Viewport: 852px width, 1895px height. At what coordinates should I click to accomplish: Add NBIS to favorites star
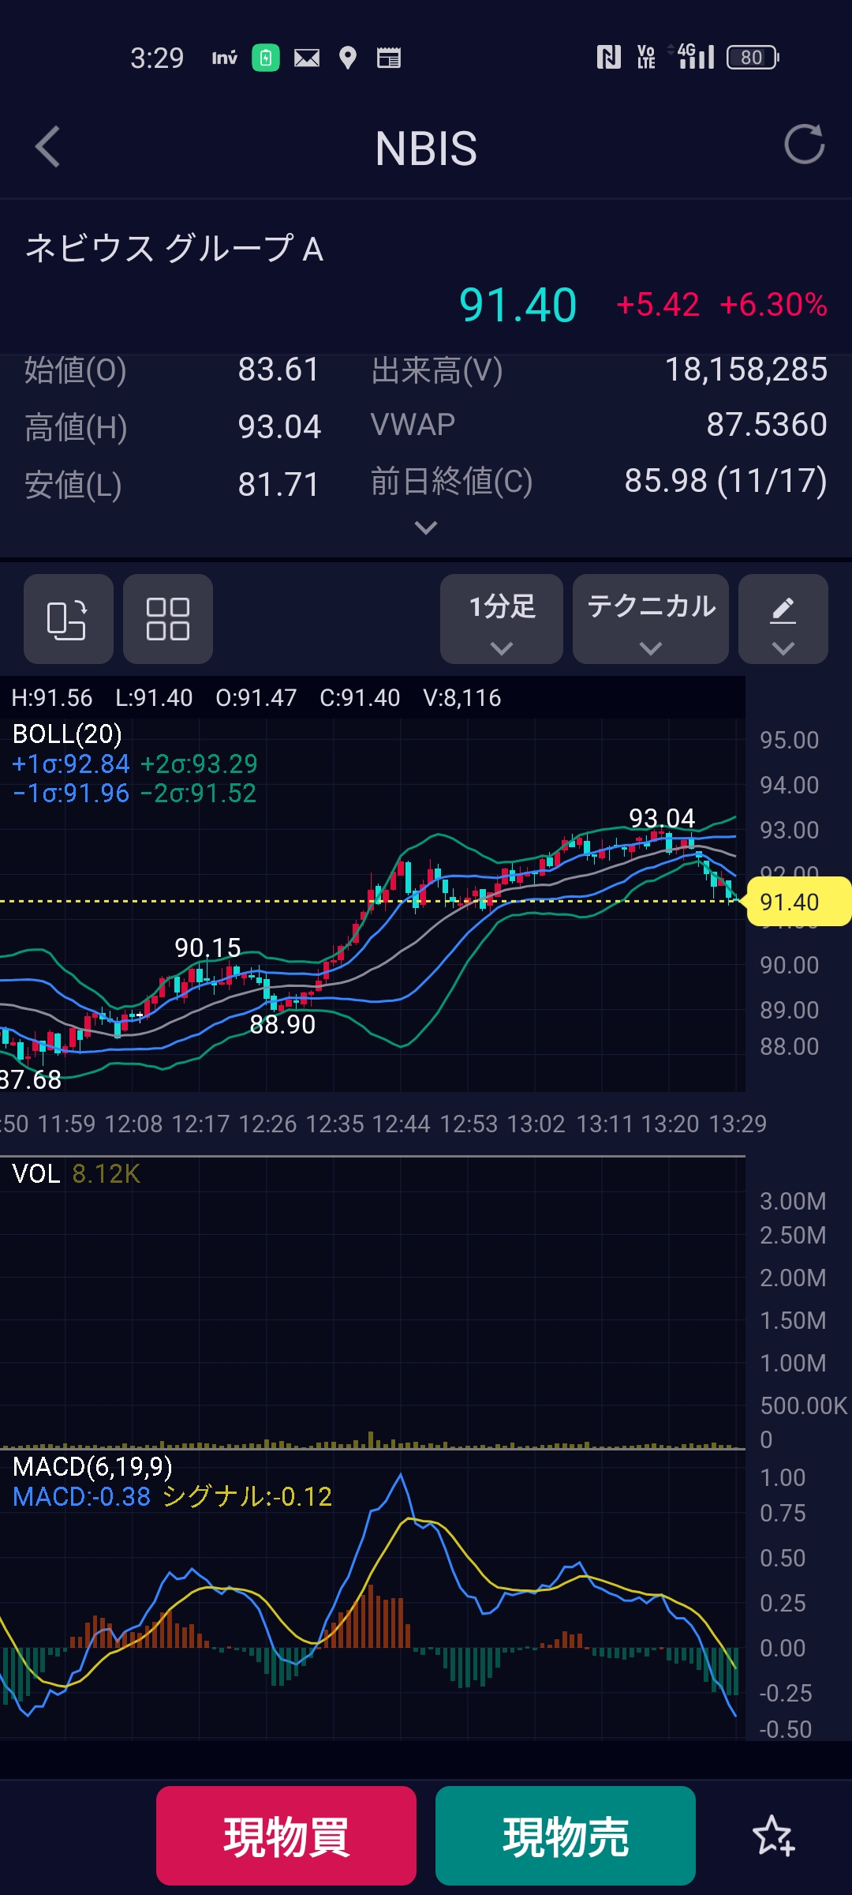[773, 1836]
